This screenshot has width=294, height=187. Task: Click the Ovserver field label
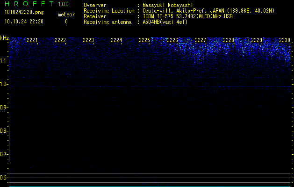[x=95, y=5]
